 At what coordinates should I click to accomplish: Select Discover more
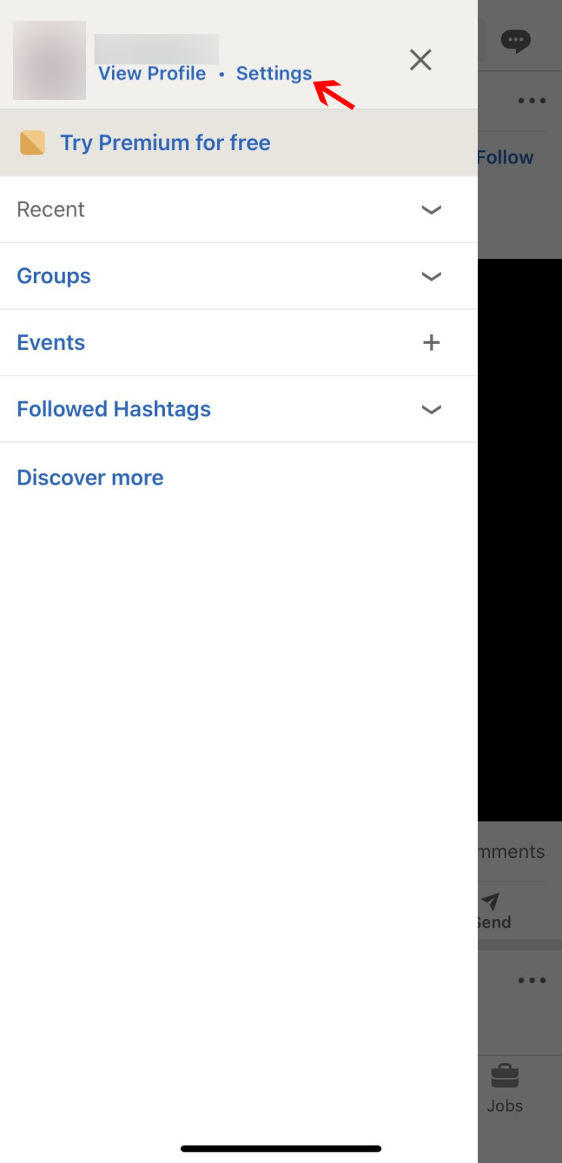(89, 477)
